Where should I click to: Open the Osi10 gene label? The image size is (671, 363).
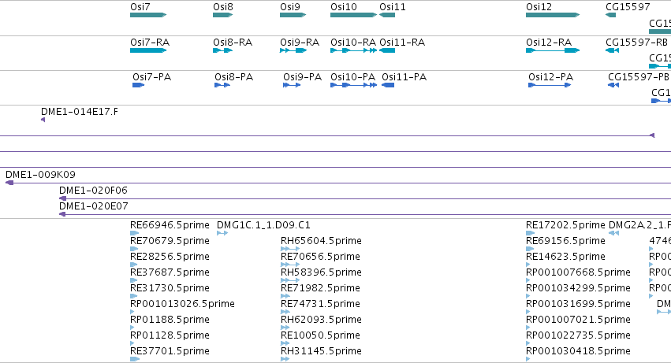[x=344, y=7]
